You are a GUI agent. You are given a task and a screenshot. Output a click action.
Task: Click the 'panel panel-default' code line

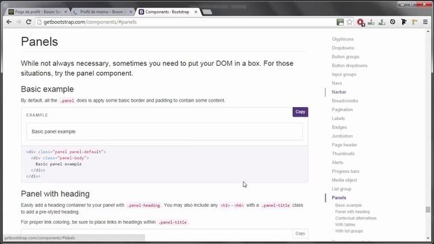[x=66, y=152]
